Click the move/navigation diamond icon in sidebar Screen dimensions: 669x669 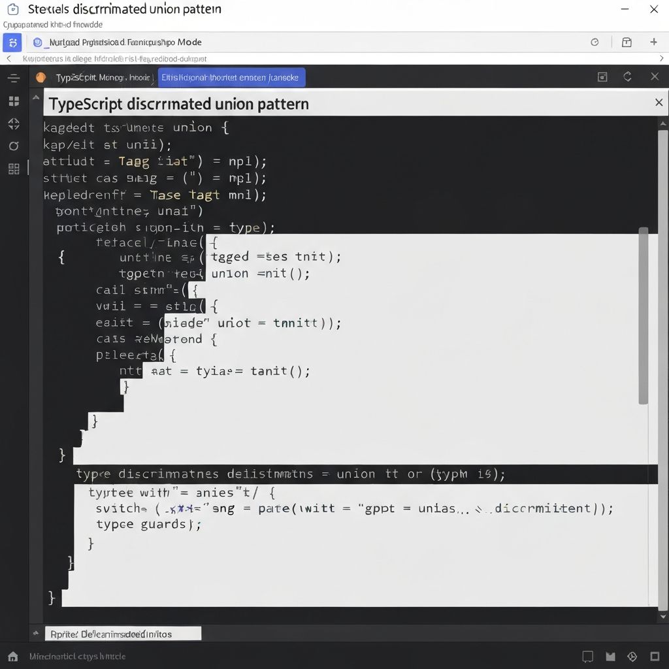tap(13, 123)
